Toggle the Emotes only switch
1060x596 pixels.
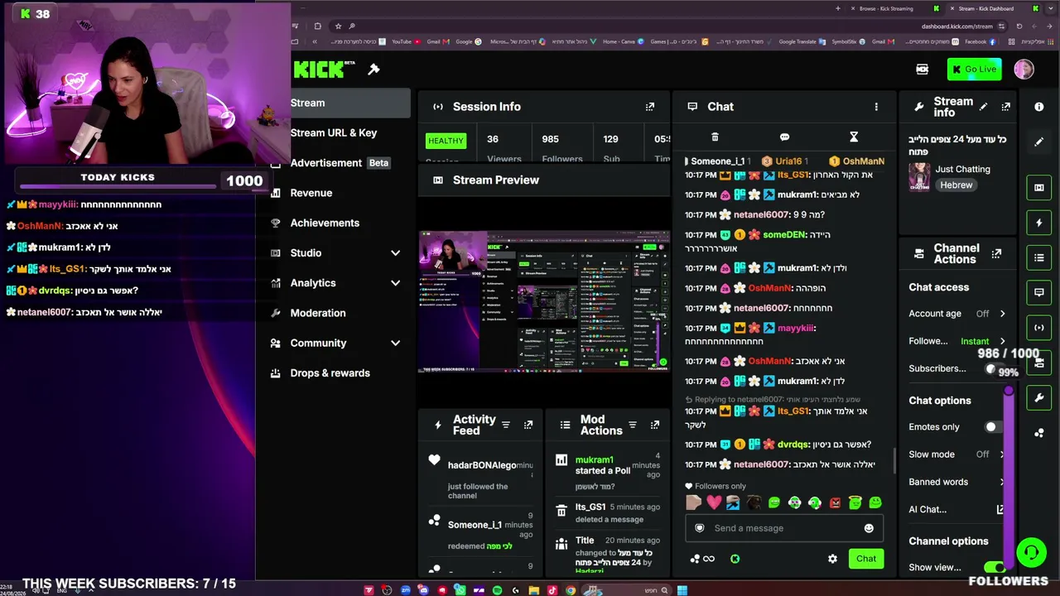994,427
